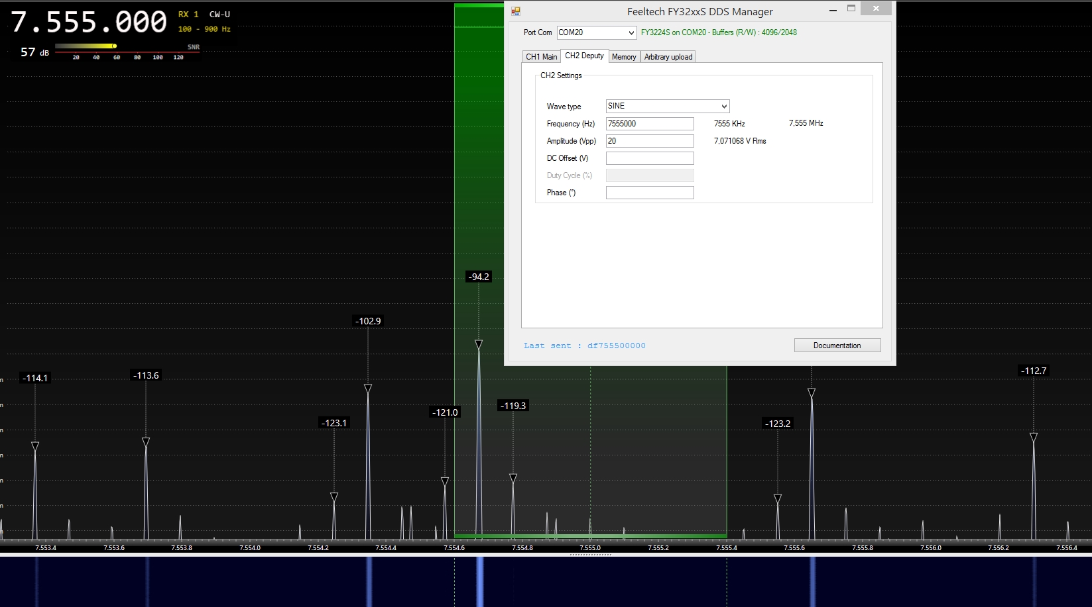This screenshot has width=1092, height=607.
Task: Click the DDS Manager window icon
Action: pyautogui.click(x=516, y=11)
